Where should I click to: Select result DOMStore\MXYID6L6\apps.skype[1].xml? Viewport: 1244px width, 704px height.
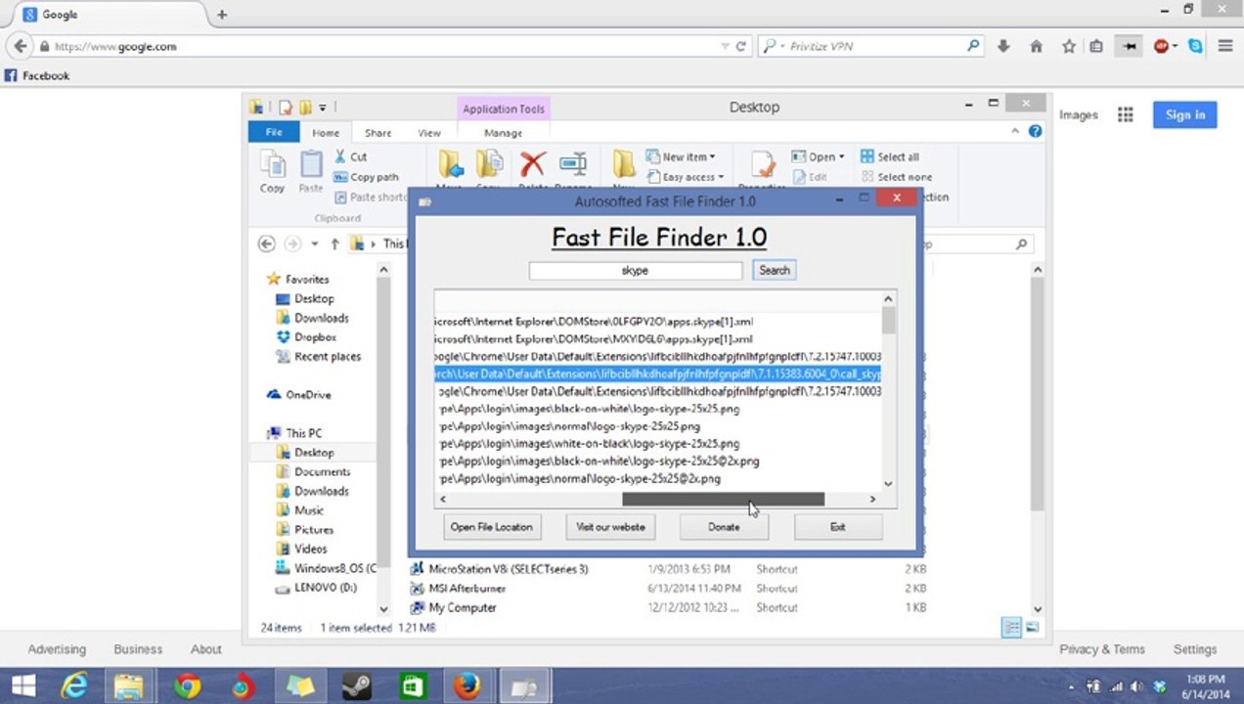[593, 338]
